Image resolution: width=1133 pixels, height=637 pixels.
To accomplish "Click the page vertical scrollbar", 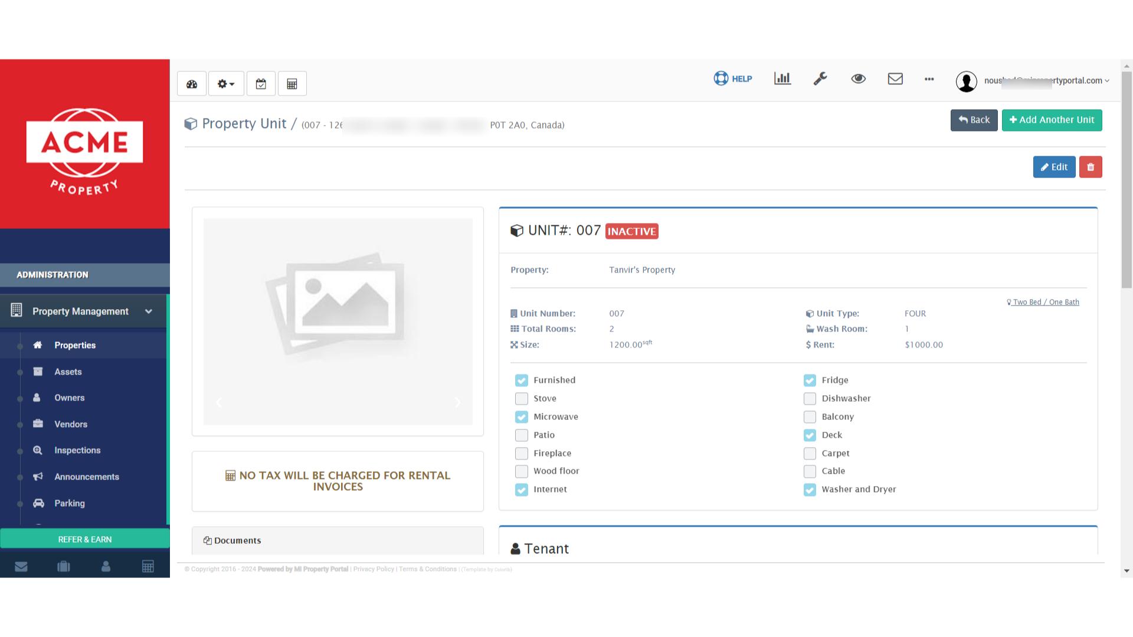I will [x=1127, y=177].
